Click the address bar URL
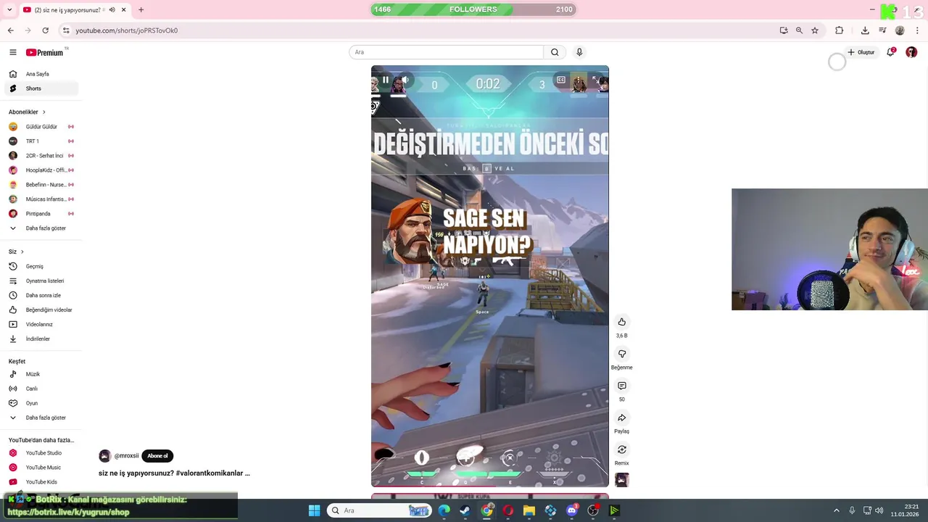The width and height of the screenshot is (928, 522). [127, 30]
